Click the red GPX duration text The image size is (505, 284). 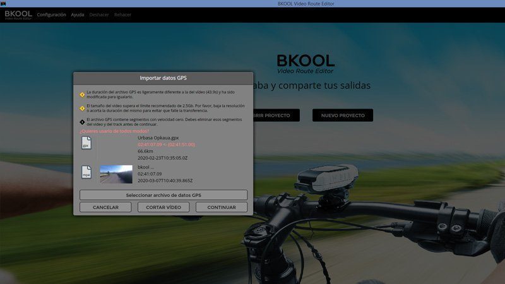coord(166,145)
